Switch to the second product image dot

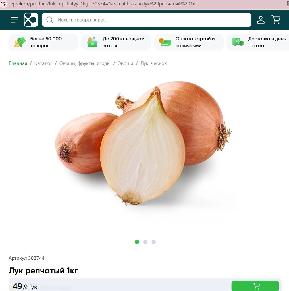(145, 242)
